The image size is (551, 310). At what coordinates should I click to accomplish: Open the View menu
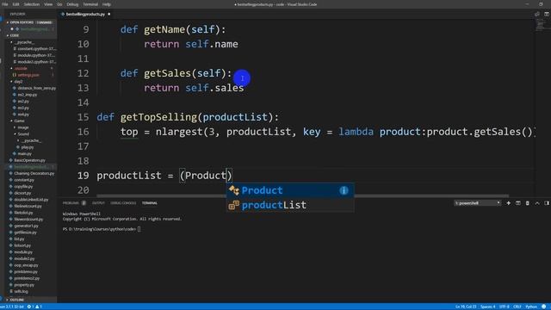click(x=48, y=4)
